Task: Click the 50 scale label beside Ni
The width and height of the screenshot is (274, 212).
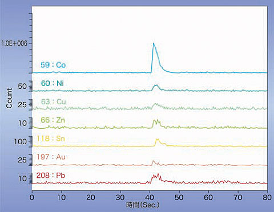Action: click(x=22, y=87)
